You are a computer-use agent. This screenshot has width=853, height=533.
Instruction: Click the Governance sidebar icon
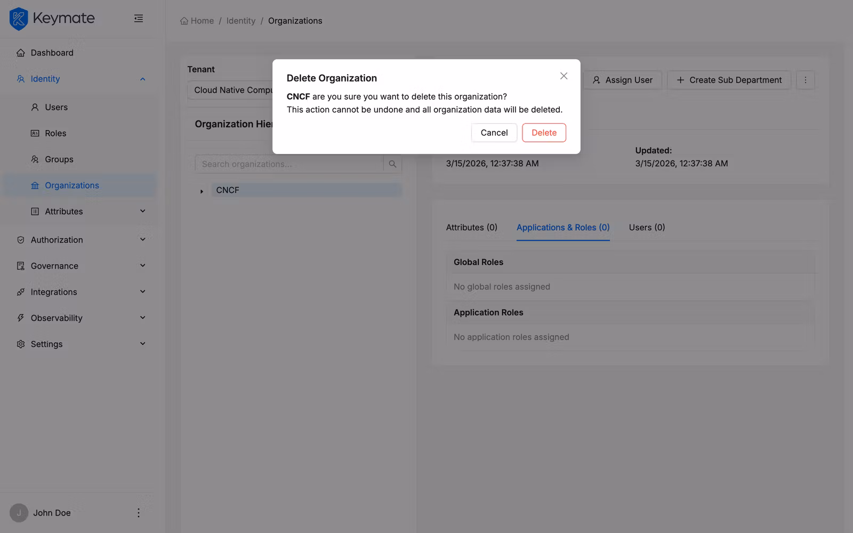click(x=20, y=265)
